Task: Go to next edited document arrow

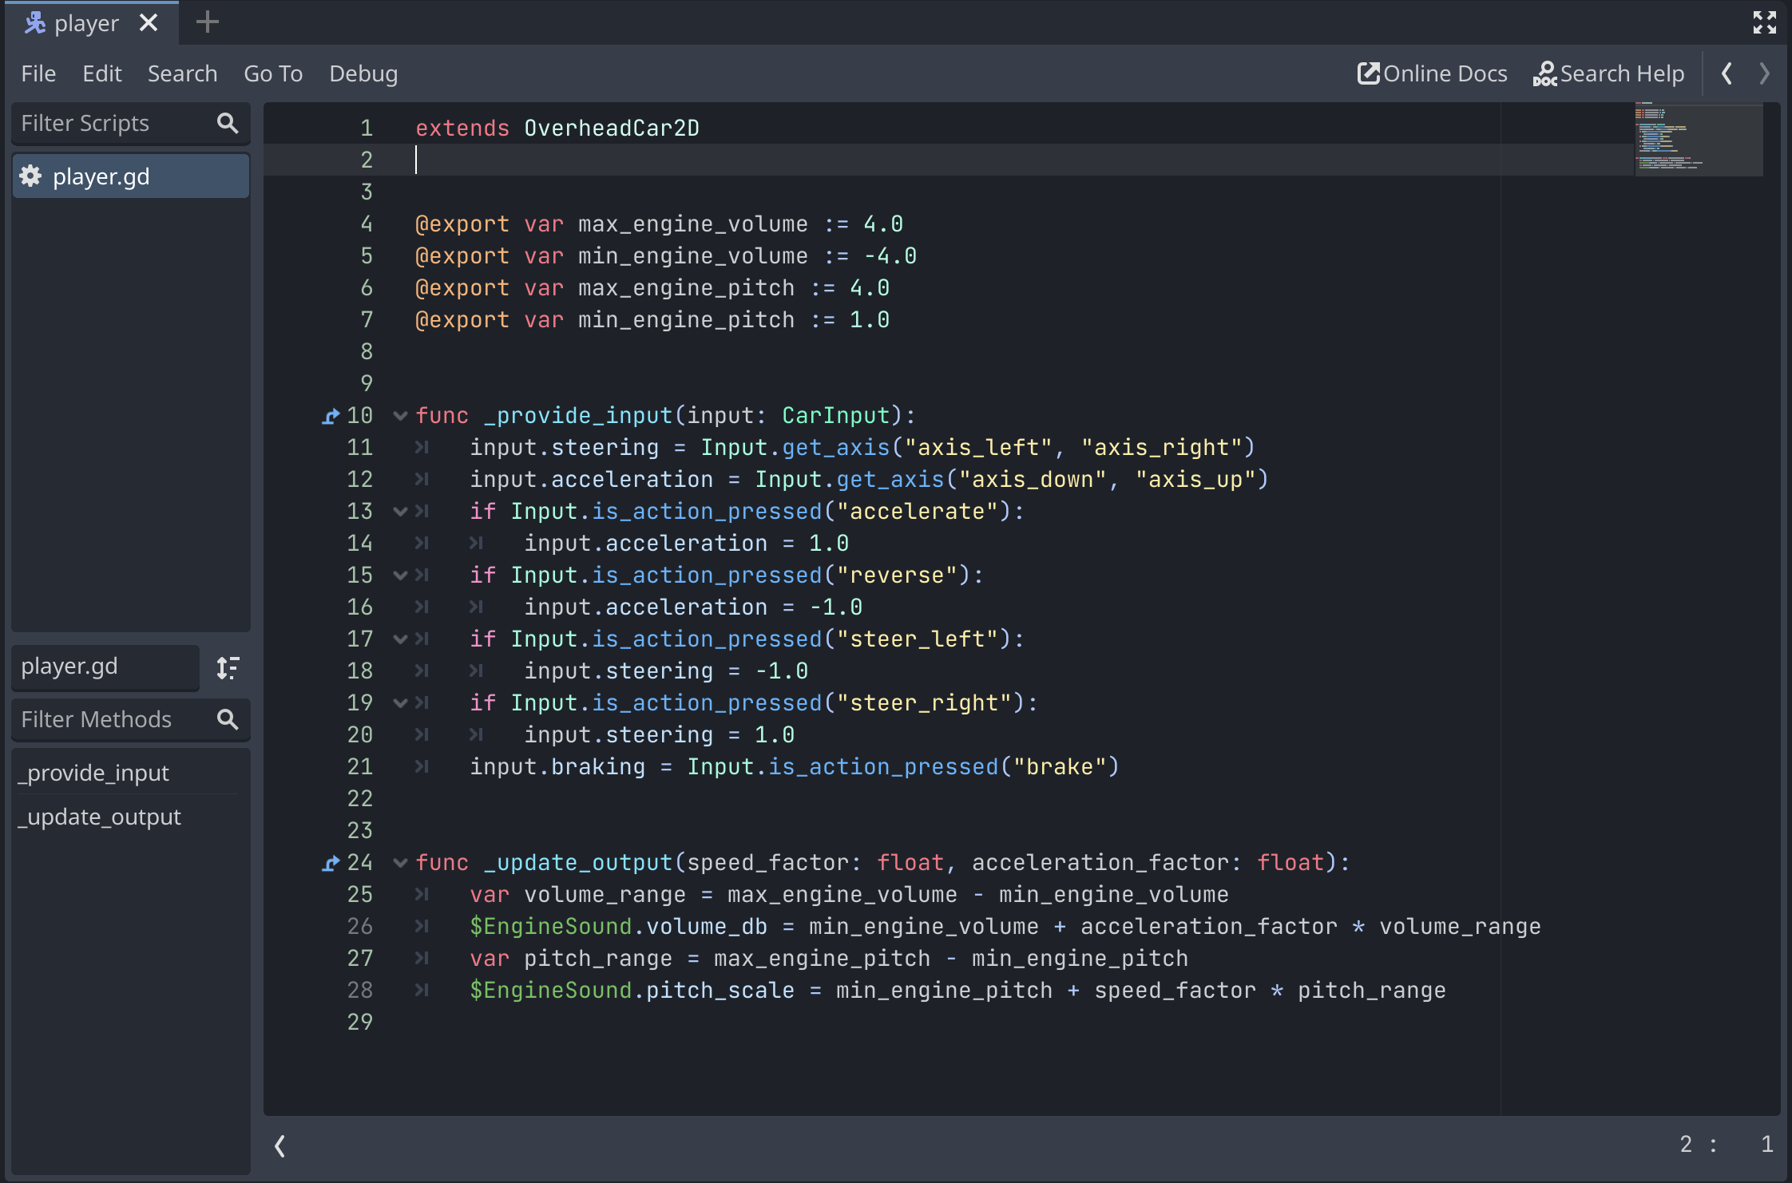Action: [x=1764, y=73]
